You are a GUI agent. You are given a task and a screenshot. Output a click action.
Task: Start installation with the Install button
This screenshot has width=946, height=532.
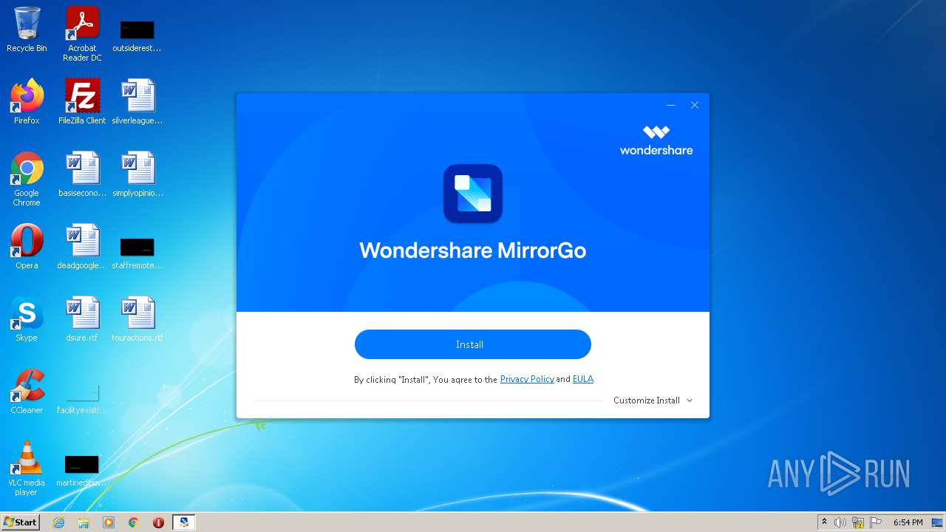(x=473, y=344)
